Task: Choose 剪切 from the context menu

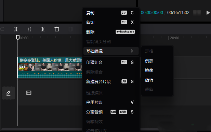Action: pyautogui.click(x=111, y=22)
